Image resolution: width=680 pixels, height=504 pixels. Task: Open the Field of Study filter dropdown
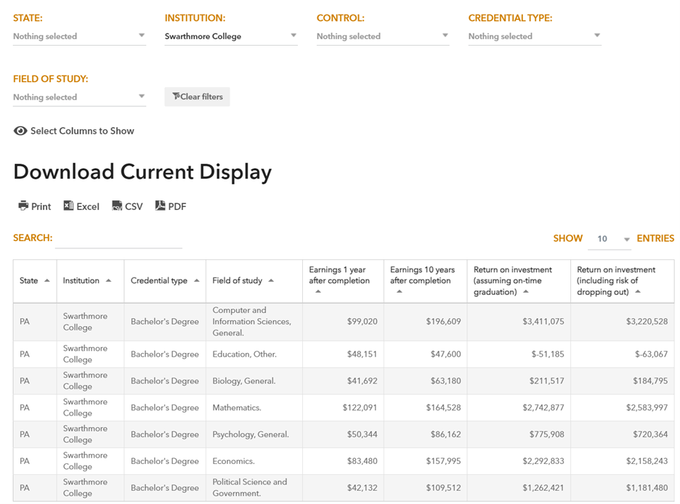79,97
